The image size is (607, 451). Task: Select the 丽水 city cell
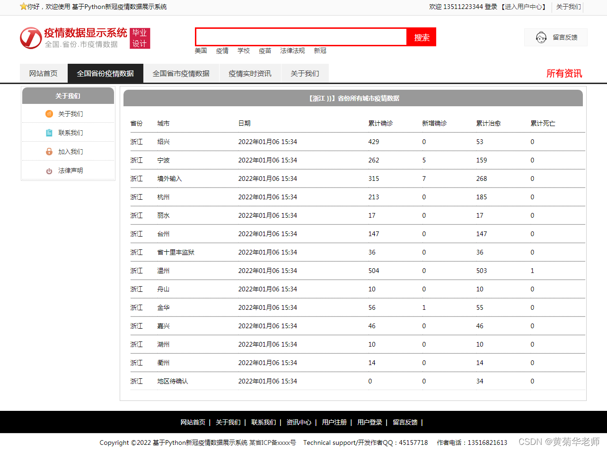point(164,215)
